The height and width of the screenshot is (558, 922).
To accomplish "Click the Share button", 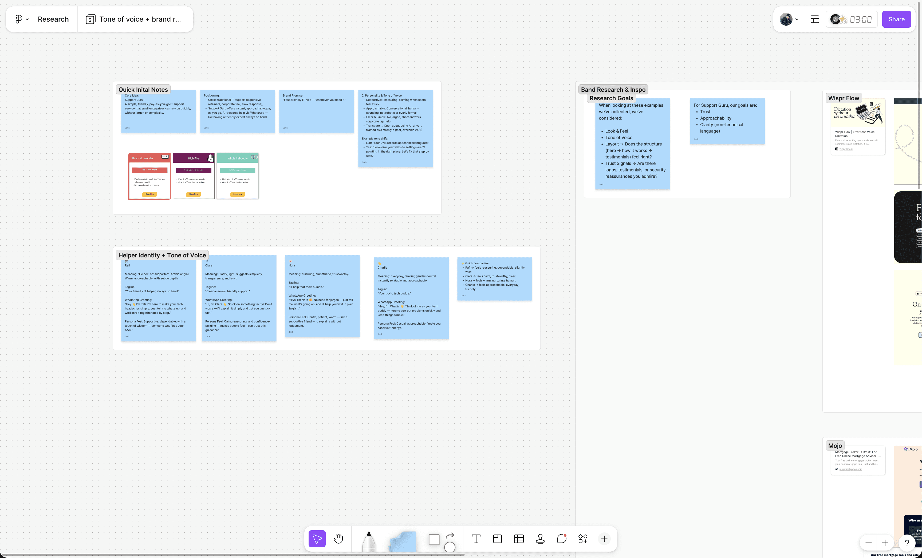I will [x=896, y=19].
